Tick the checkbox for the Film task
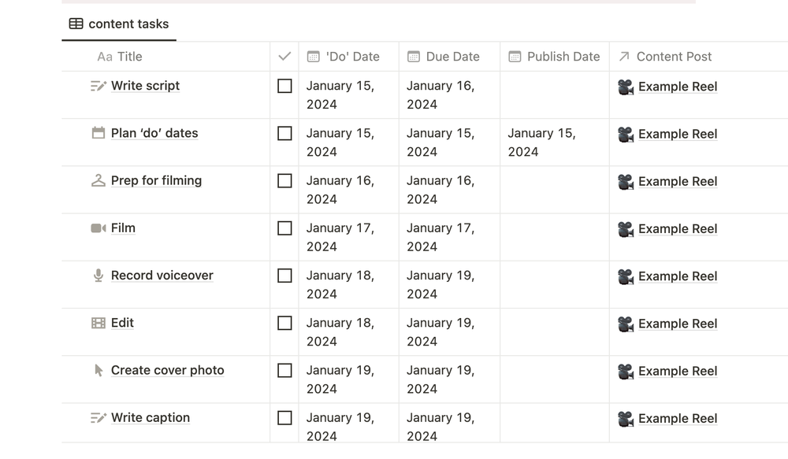Screen dimensions: 788x459 pos(285,228)
